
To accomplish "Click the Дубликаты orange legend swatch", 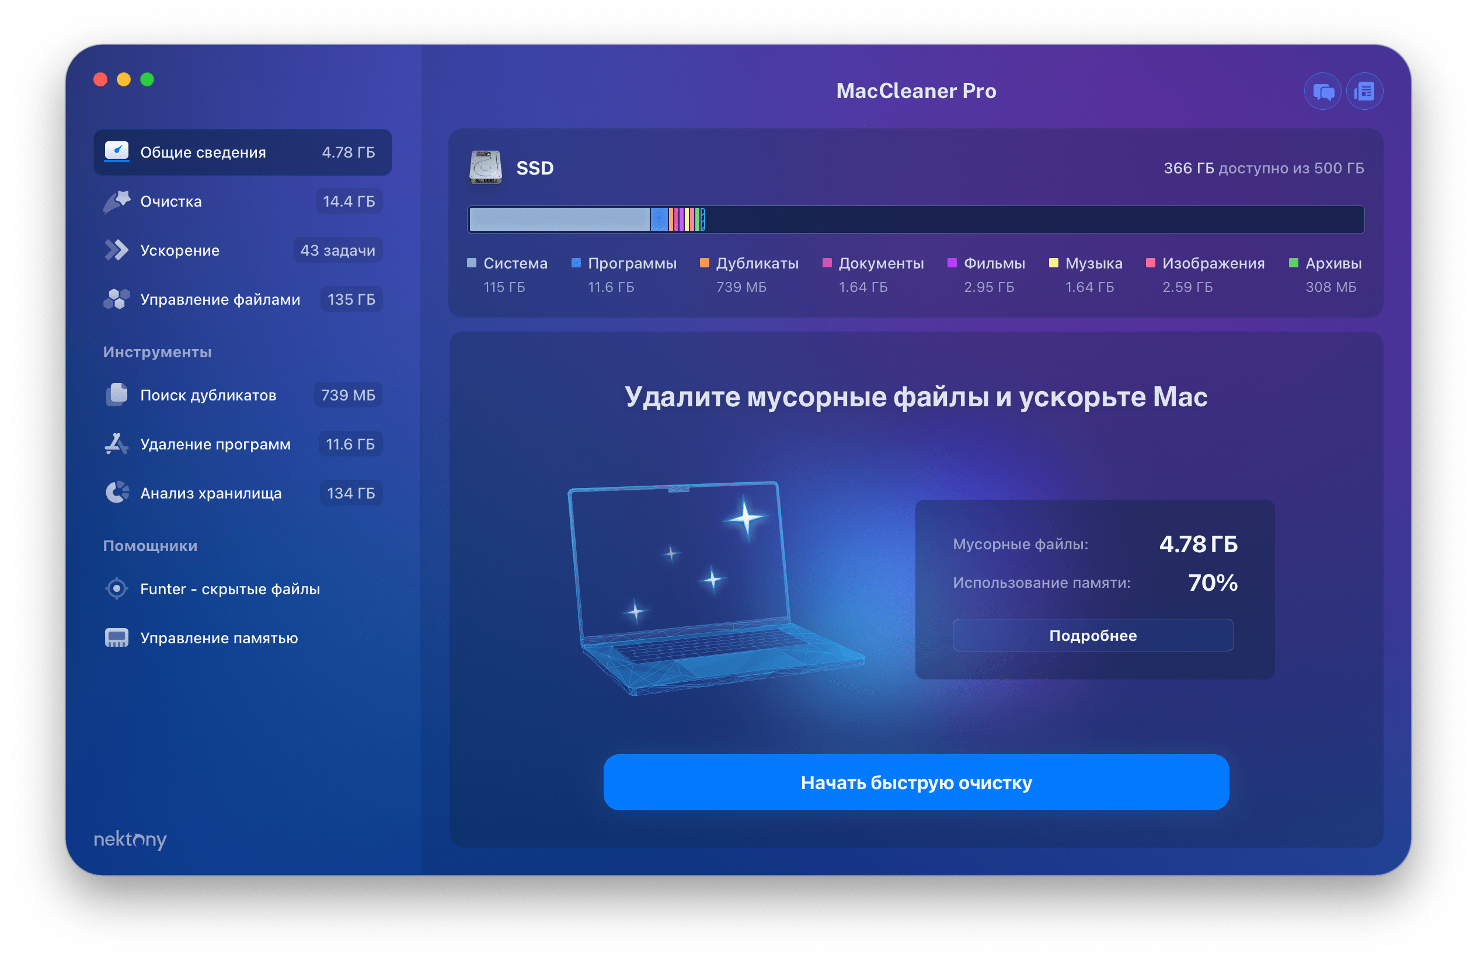I will point(705,263).
